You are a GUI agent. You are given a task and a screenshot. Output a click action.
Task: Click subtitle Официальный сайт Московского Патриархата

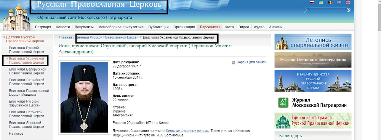click(85, 18)
